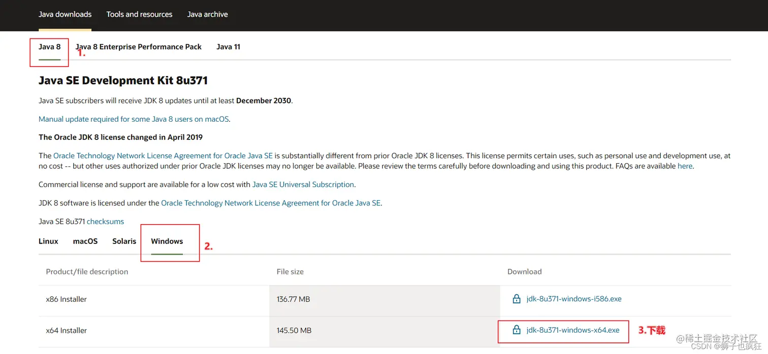Click the 'File size' column header

click(x=290, y=271)
